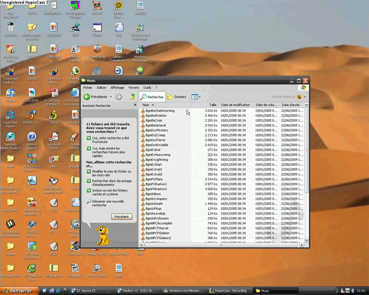Select the file BgmDu1Mystery
The height and width of the screenshot is (295, 369).
(157, 130)
